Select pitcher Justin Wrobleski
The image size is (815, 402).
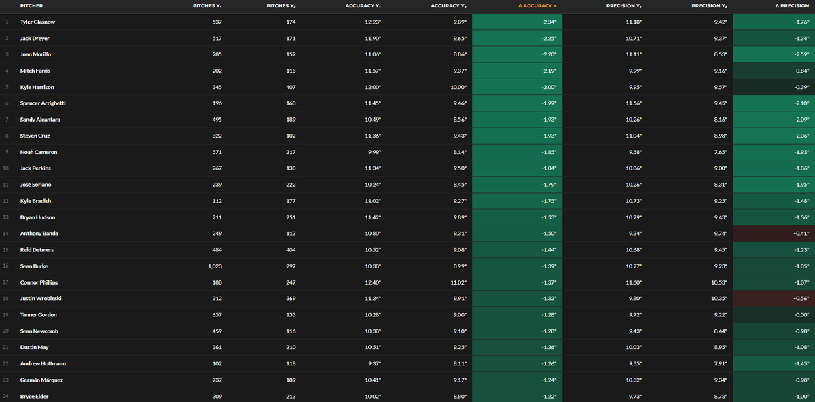[x=40, y=299]
